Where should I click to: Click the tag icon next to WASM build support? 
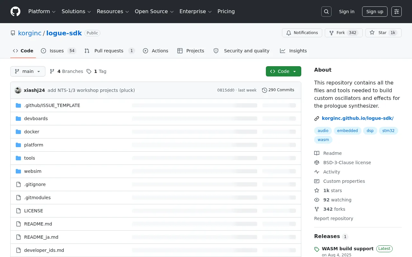pyautogui.click(x=317, y=249)
